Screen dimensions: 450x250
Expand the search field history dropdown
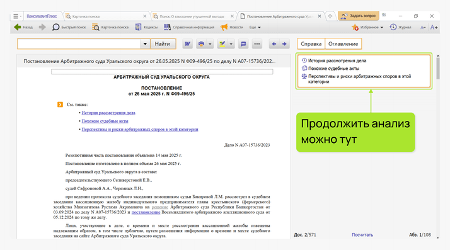(x=145, y=44)
